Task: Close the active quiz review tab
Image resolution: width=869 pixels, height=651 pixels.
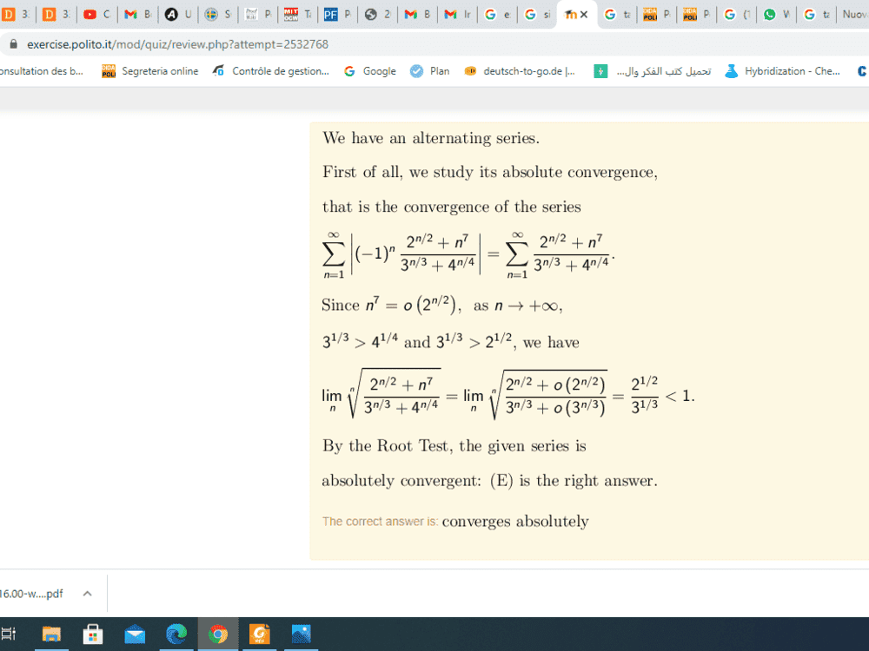Action: [x=583, y=15]
